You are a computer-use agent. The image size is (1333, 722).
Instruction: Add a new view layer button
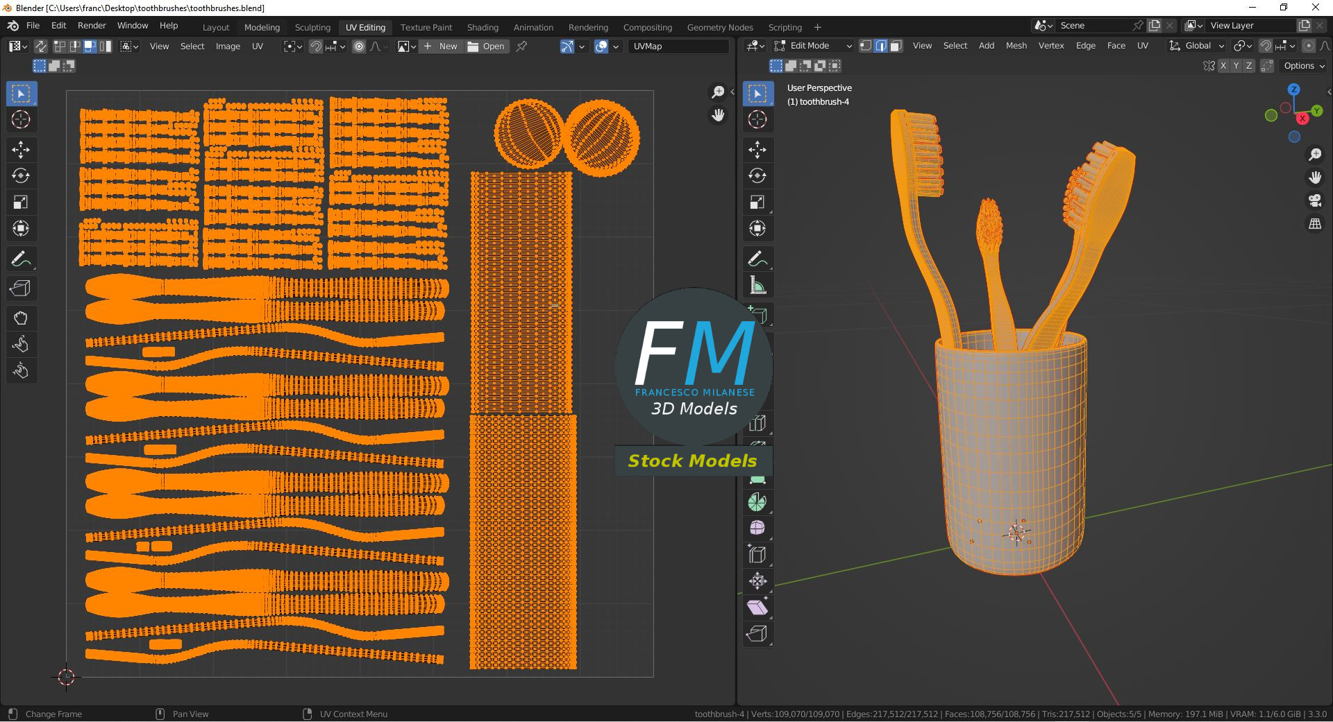coord(1305,26)
